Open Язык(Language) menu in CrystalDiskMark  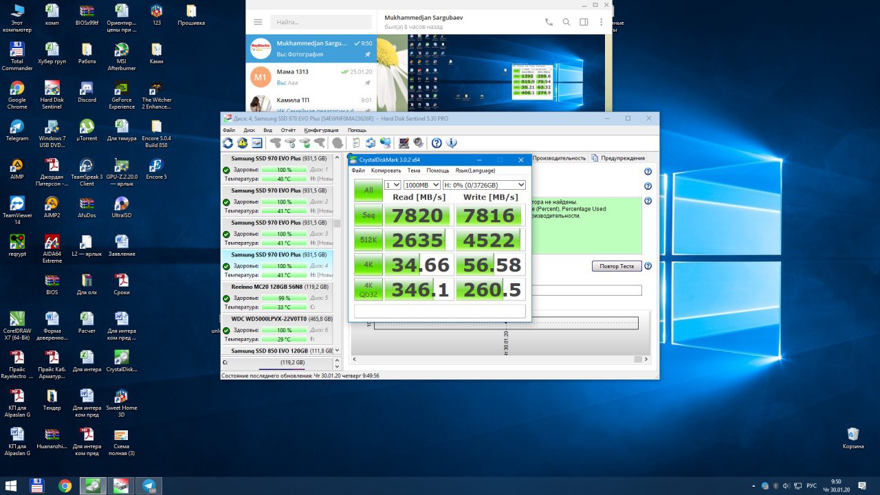coord(475,170)
